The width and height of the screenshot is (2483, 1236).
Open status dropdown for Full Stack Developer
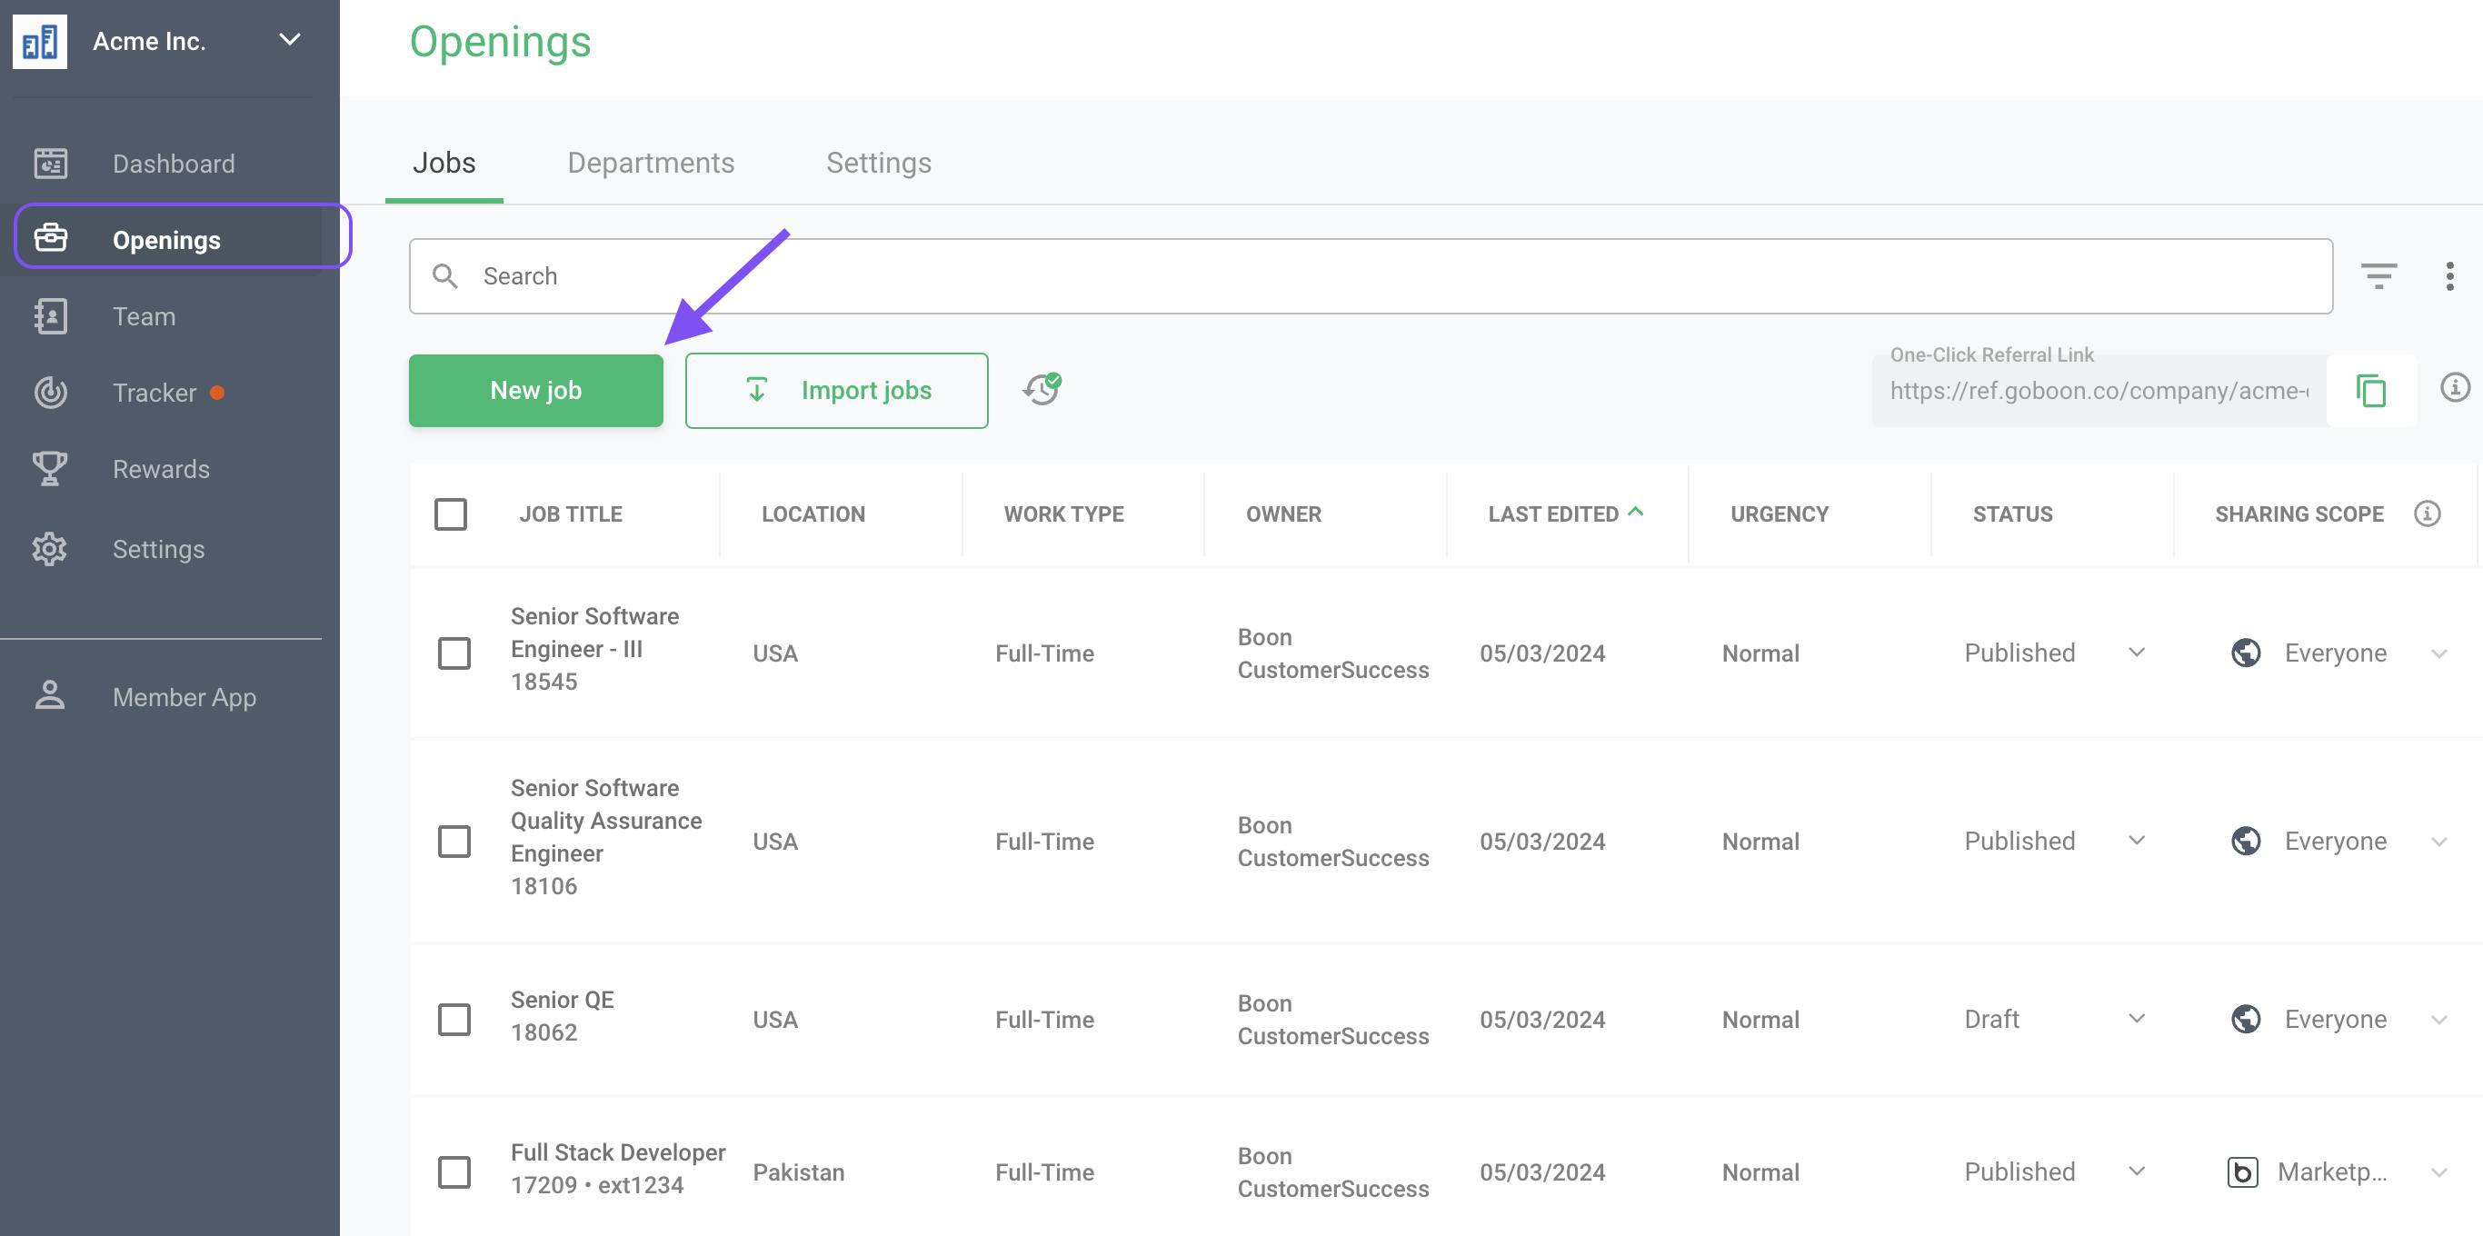point(2136,1171)
